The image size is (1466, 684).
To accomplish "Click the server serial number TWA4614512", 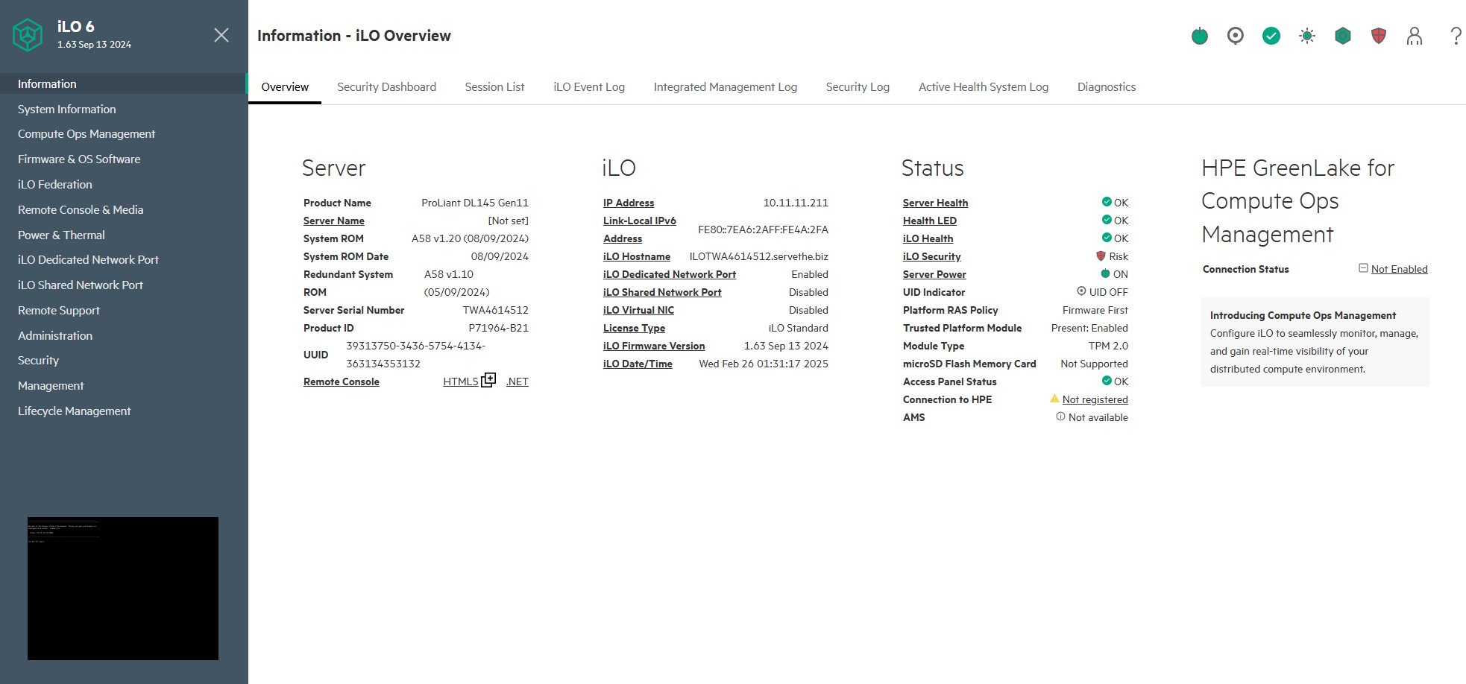I will click(x=496, y=310).
